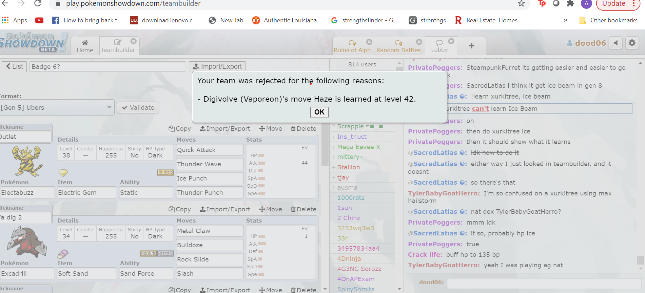Edit the Electric Gem item field
645x293 pixels.
(87, 192)
